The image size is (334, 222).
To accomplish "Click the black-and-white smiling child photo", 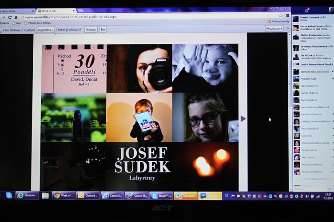I will [x=205, y=68].
